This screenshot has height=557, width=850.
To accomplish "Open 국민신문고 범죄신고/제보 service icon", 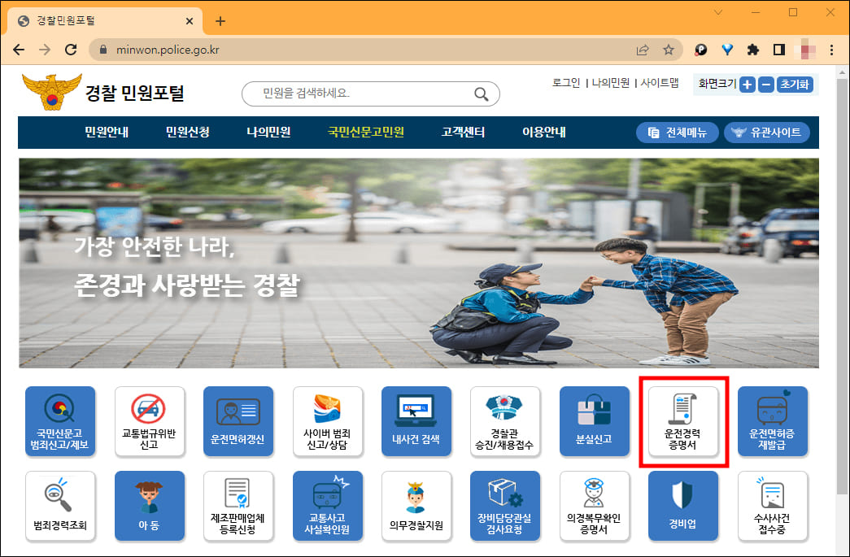I will [x=60, y=421].
